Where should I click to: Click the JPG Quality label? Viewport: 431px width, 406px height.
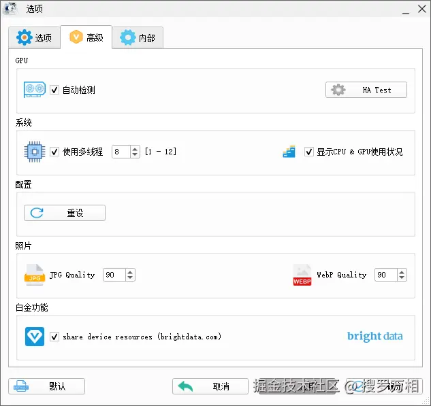click(72, 275)
